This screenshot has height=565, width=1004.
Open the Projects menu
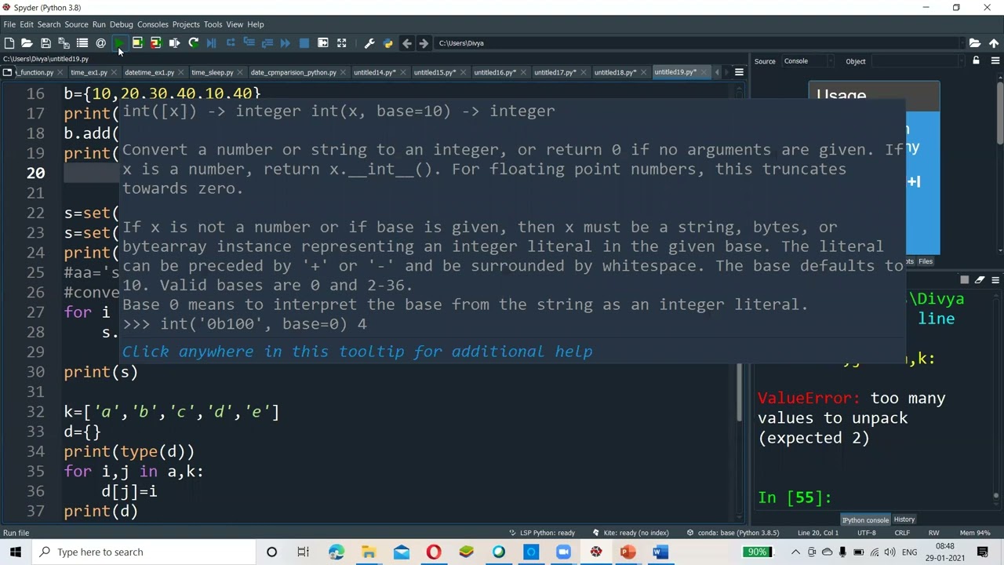coord(186,24)
